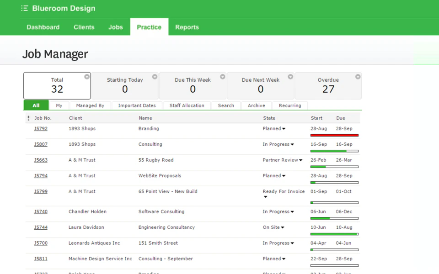Image resolution: width=439 pixels, height=274 pixels.
Task: Click the list icon beside Blueroom Design
Action: (24, 8)
